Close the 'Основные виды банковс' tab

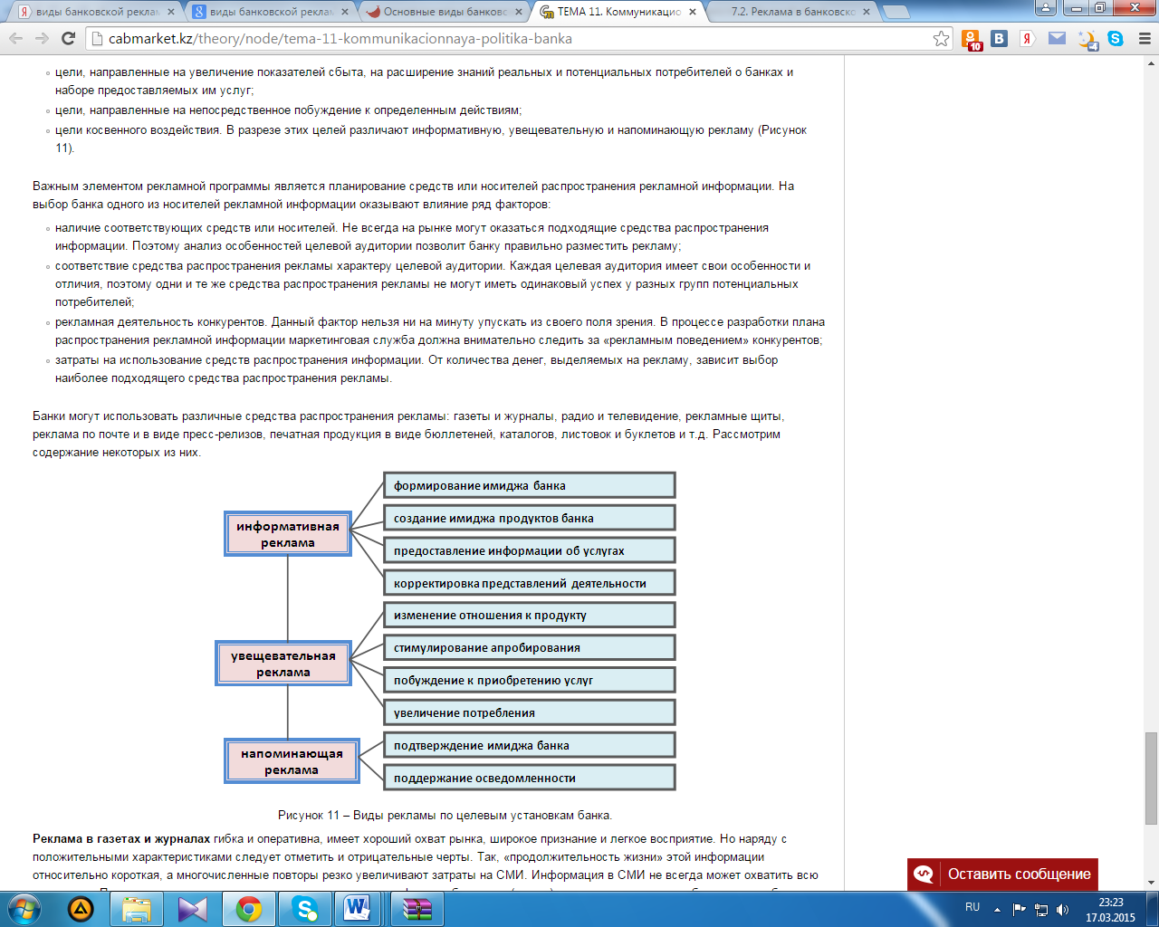[519, 12]
